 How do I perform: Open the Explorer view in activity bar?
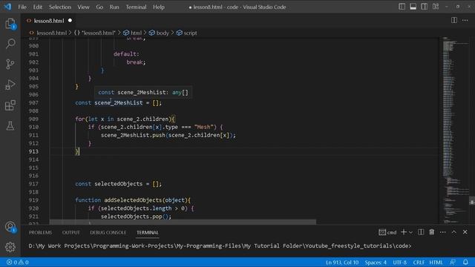click(10, 24)
